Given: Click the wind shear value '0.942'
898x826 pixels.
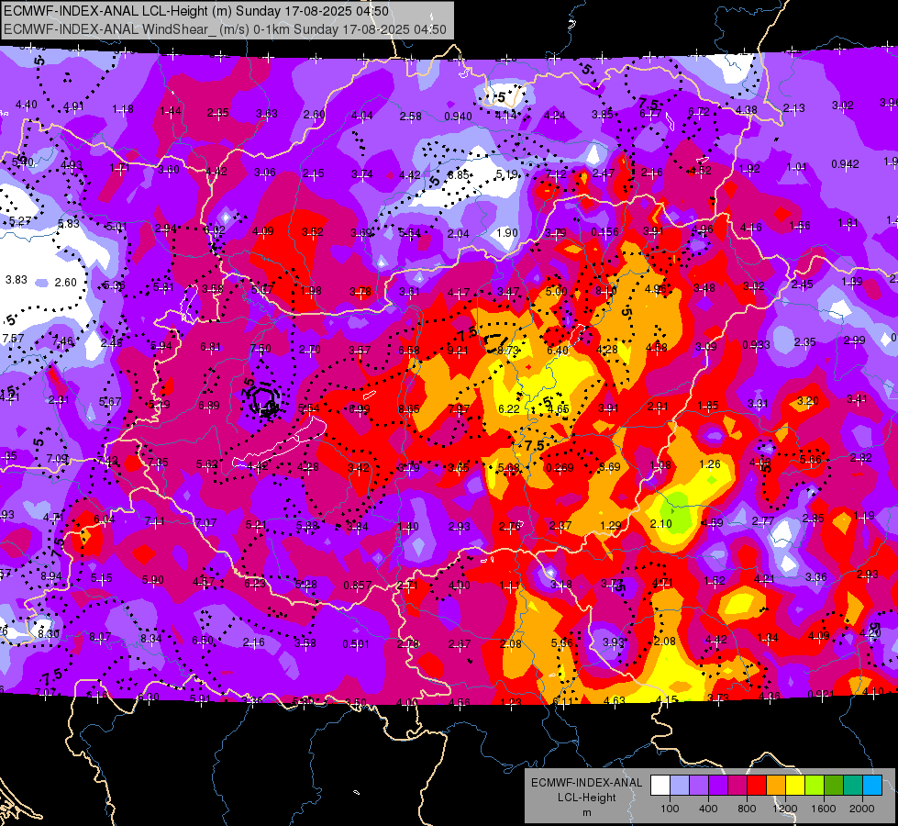Looking at the screenshot, I should point(845,164).
